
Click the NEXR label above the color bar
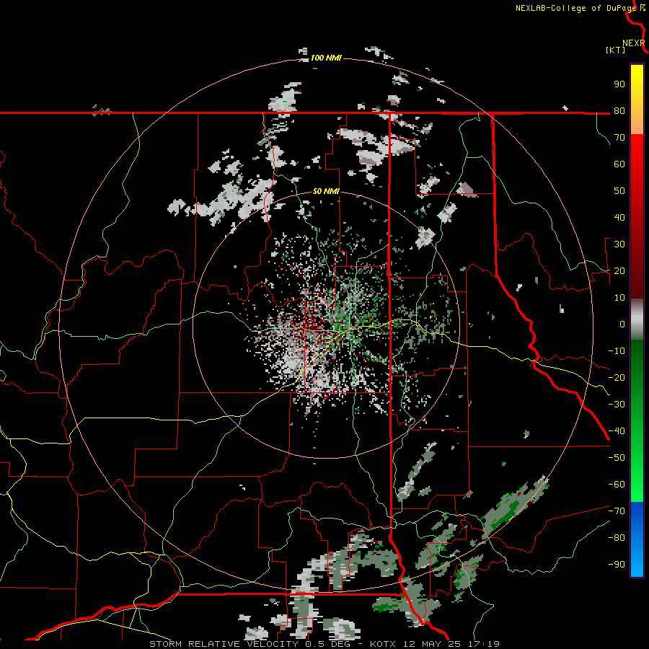tap(634, 43)
